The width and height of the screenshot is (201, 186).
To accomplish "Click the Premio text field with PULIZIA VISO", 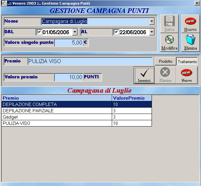I will pyautogui.click(x=90, y=61).
